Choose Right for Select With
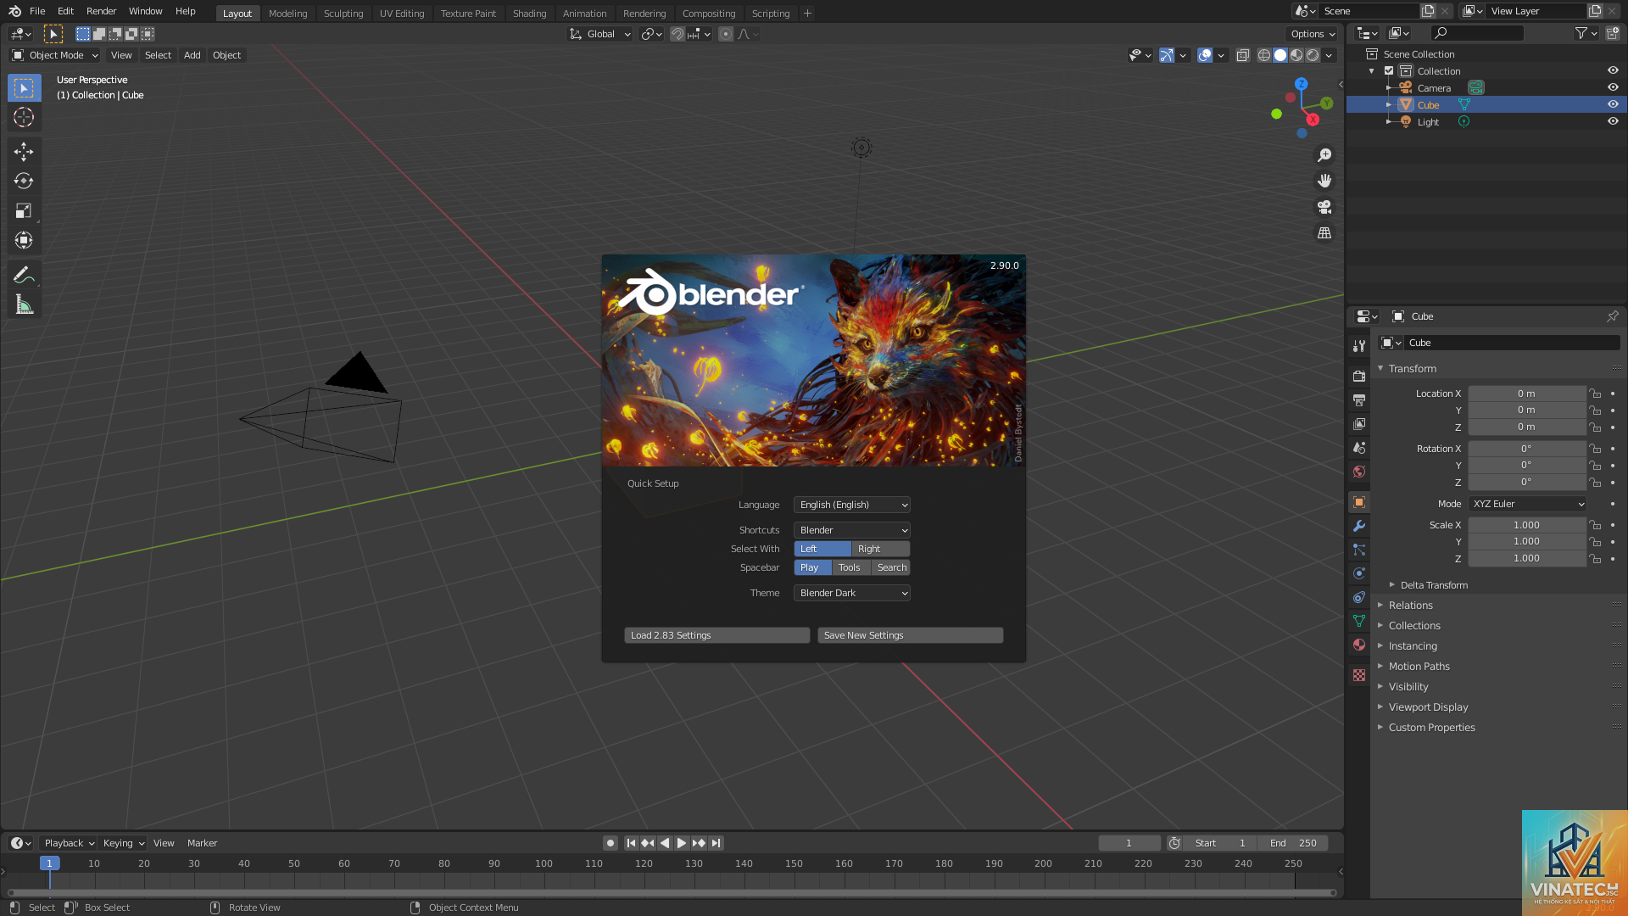The height and width of the screenshot is (916, 1628). click(x=880, y=549)
